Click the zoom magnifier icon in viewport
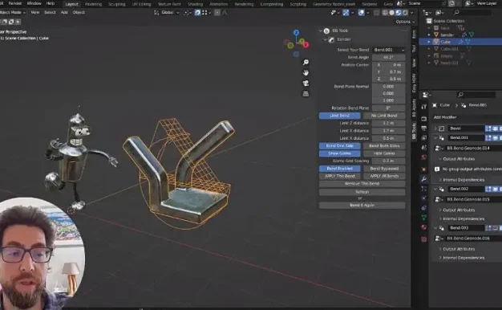The image size is (502, 310). [x=306, y=62]
